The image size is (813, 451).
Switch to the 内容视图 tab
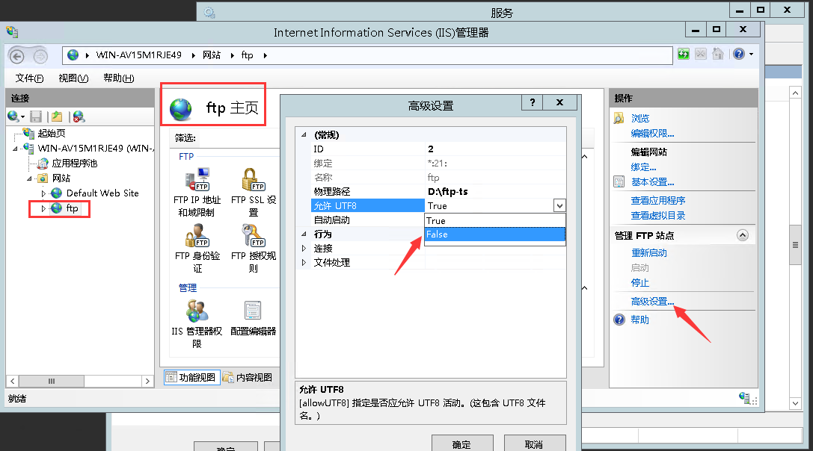pyautogui.click(x=248, y=378)
